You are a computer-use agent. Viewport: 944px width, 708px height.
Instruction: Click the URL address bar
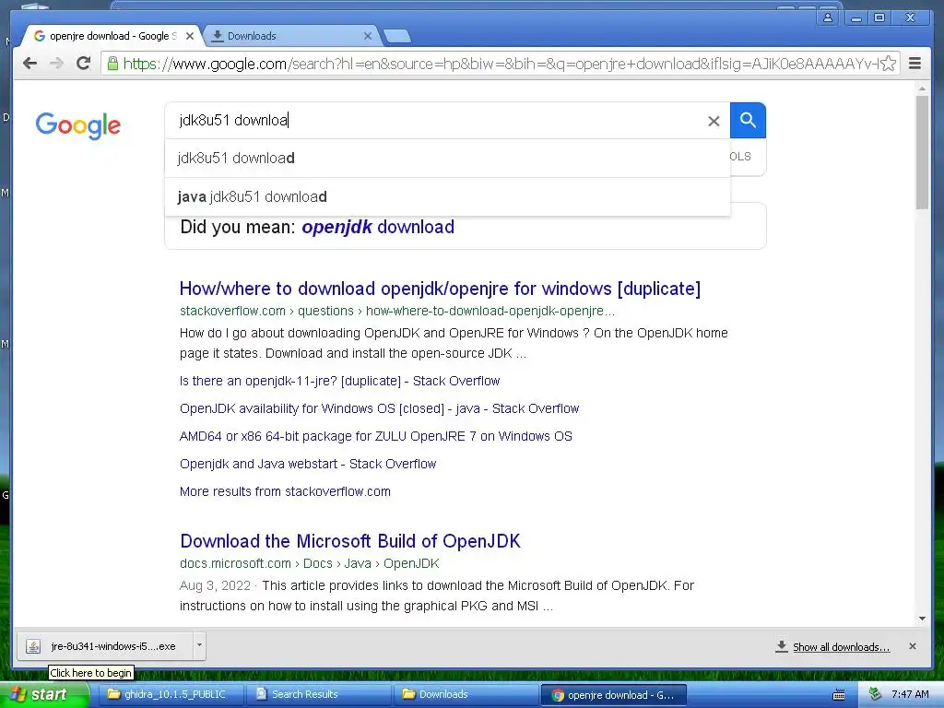coord(500,64)
